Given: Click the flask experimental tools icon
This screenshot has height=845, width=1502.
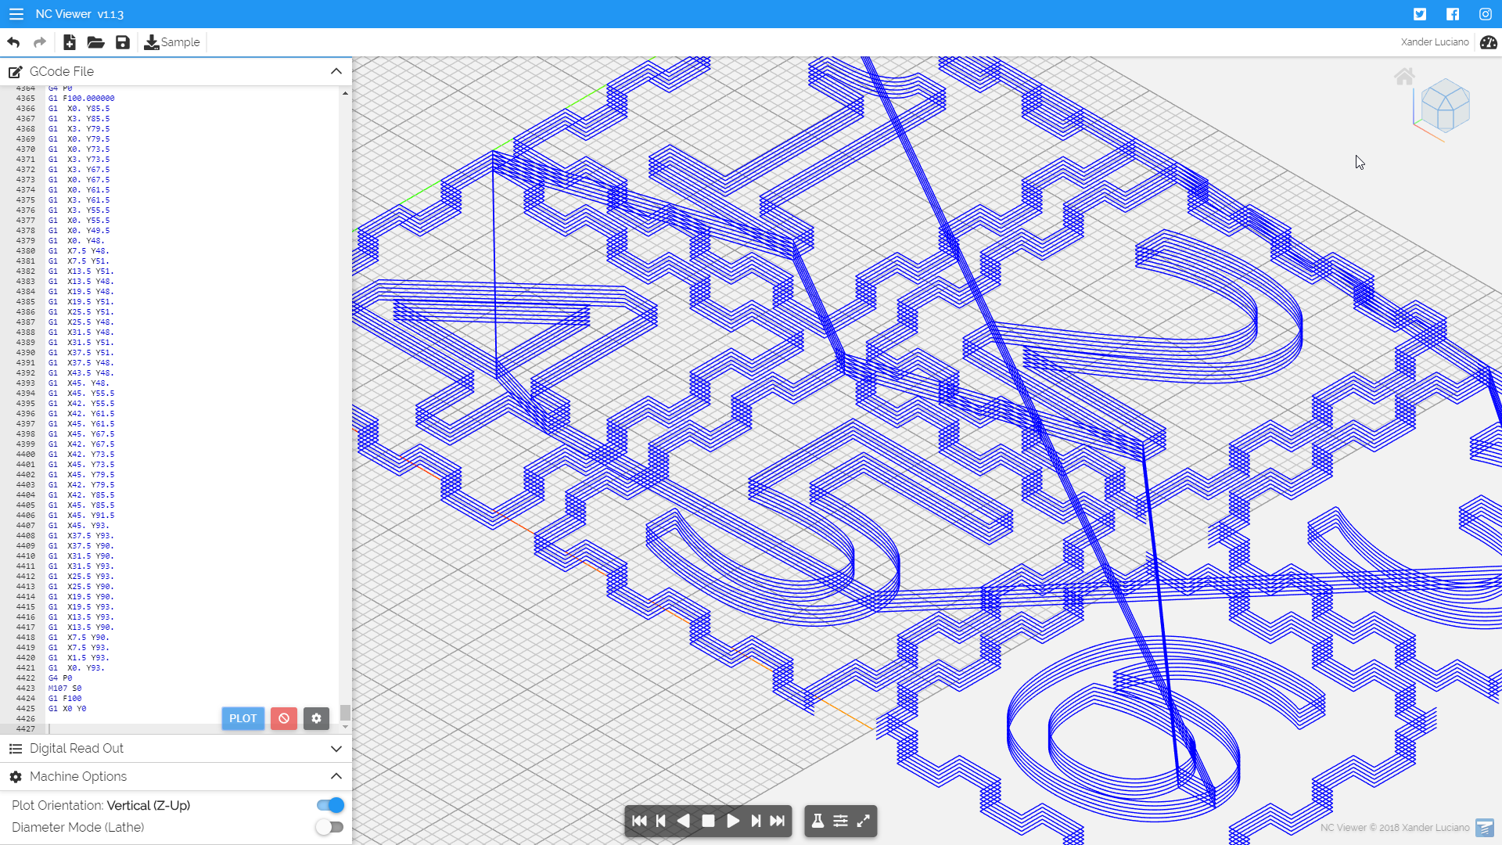Looking at the screenshot, I should click(817, 821).
